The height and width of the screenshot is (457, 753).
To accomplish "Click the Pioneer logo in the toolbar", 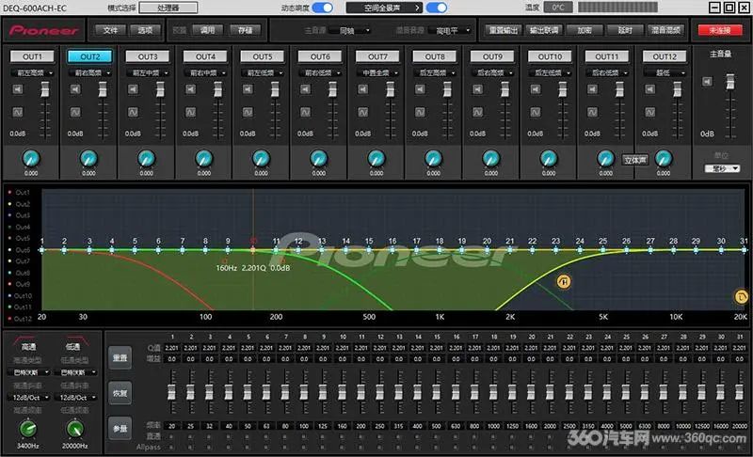I will click(x=43, y=31).
